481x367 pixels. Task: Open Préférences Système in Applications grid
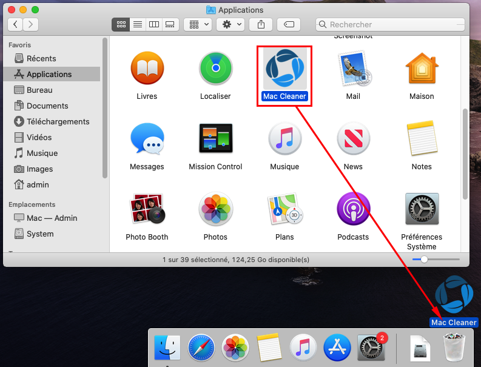point(422,209)
